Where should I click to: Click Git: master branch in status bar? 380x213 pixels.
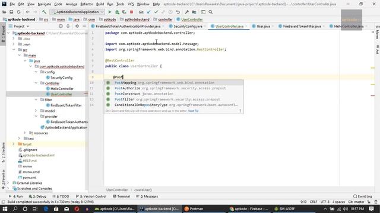click(x=356, y=202)
